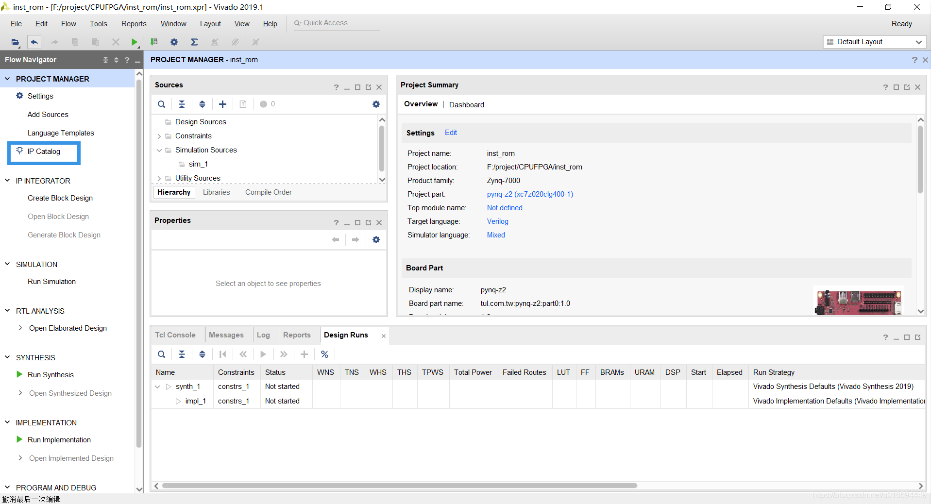Viewport: 931px width, 504px height.
Task: Click the Undo arrow in main toolbar
Action: [x=34, y=42]
